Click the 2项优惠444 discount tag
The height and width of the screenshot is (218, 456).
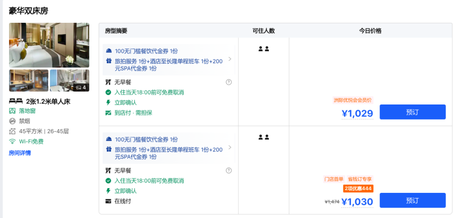[358, 189]
